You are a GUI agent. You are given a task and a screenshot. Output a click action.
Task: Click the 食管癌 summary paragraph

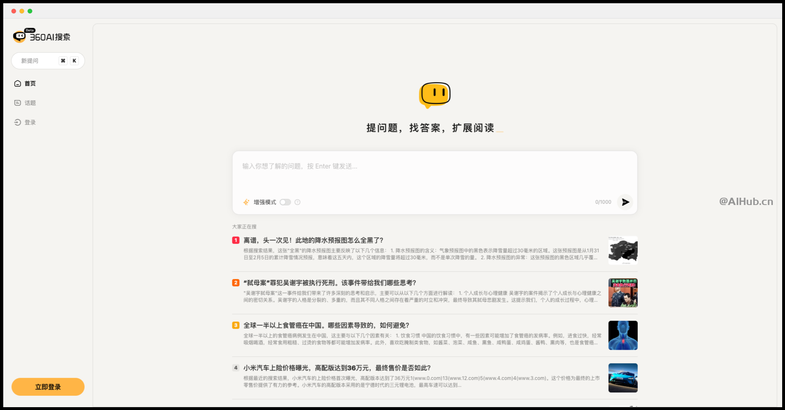(x=422, y=339)
